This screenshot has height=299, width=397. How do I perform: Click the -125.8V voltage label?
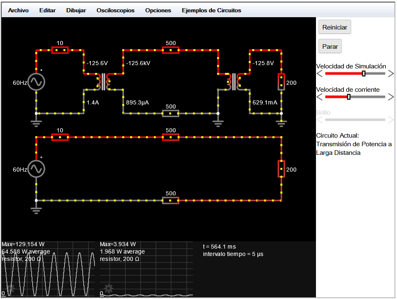pyautogui.click(x=263, y=63)
